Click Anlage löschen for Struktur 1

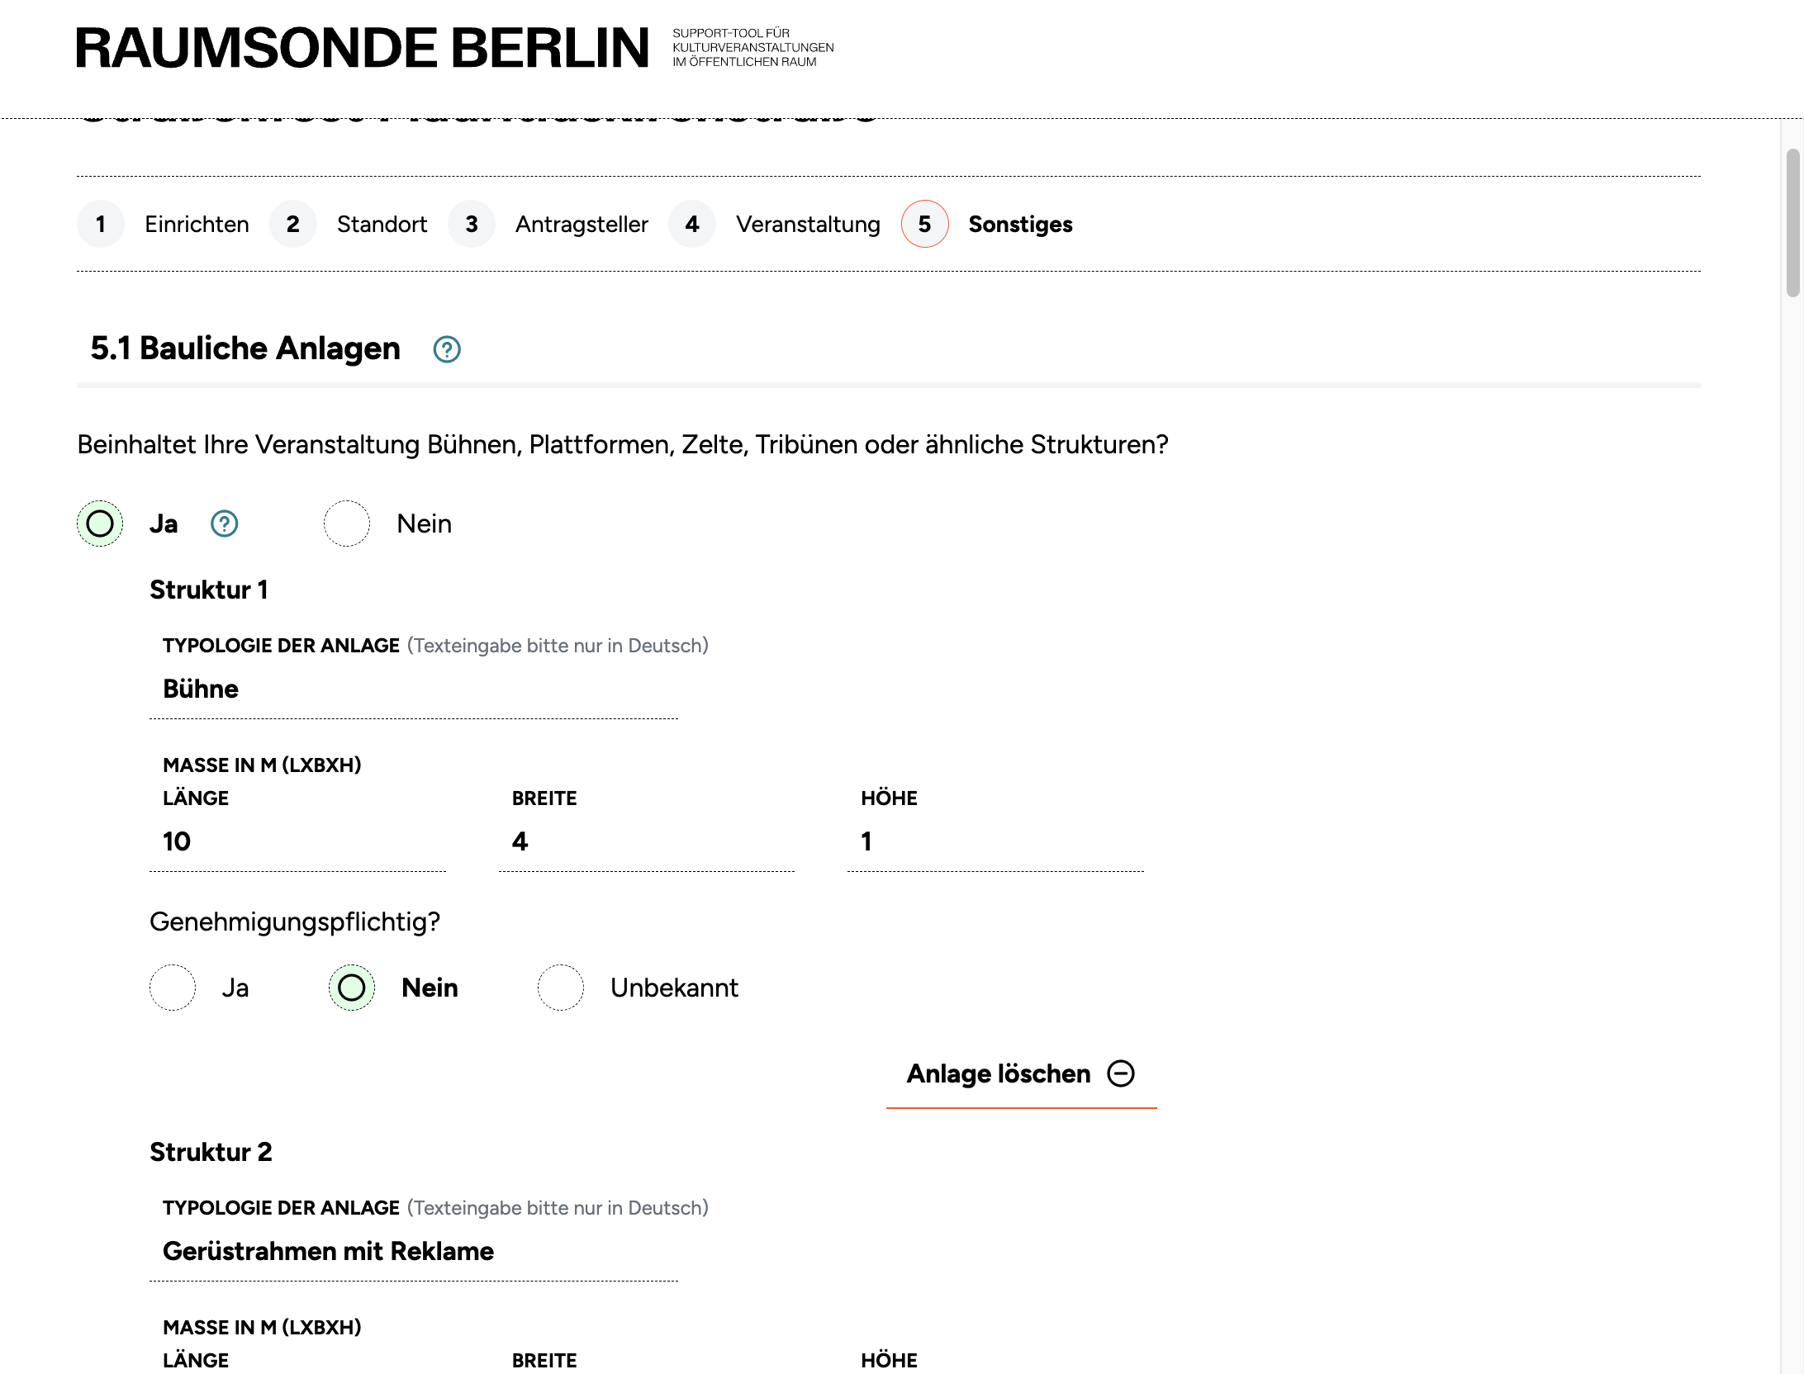click(x=999, y=1073)
